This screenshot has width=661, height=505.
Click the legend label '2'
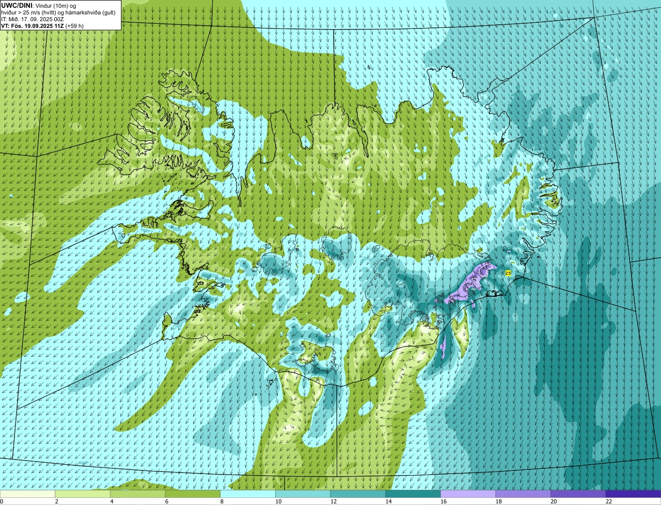[x=56, y=501]
